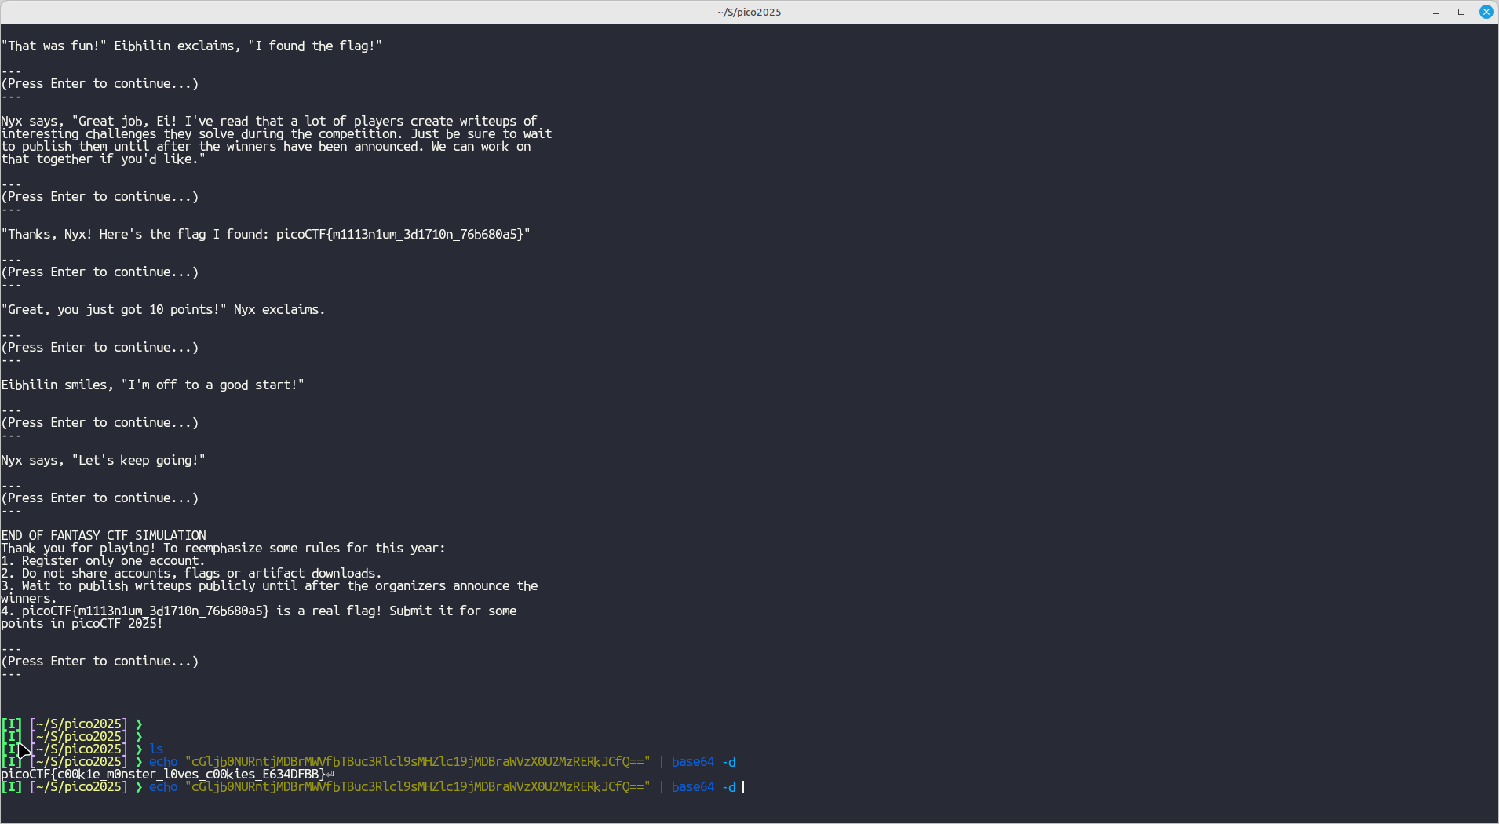Close the pico2025 terminal window
Image resolution: width=1499 pixels, height=824 pixels.
coord(1486,12)
